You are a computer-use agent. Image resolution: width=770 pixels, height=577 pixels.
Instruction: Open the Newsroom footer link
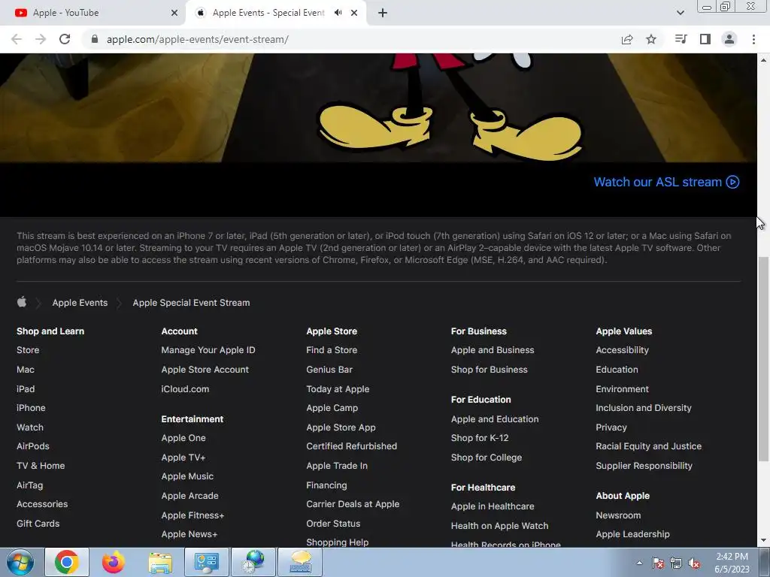click(x=618, y=515)
